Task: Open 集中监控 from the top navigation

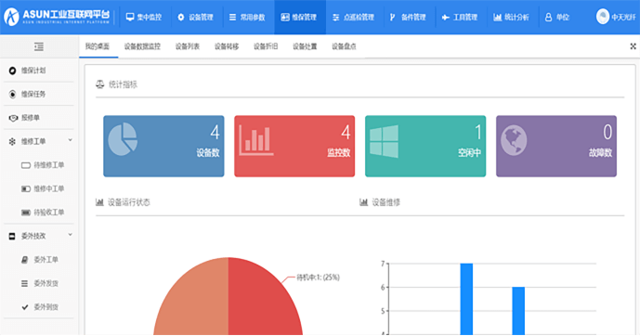Action: [x=144, y=17]
